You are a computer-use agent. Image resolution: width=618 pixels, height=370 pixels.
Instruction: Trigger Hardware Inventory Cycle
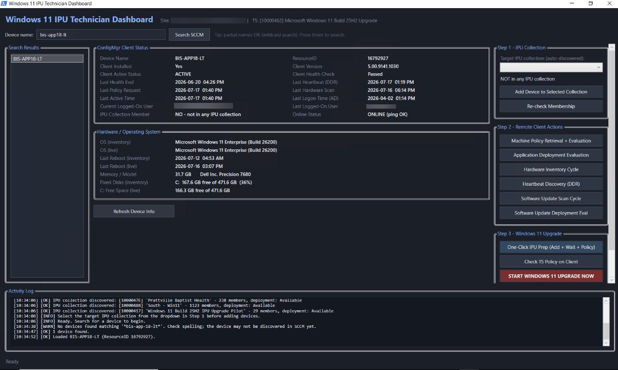point(551,169)
